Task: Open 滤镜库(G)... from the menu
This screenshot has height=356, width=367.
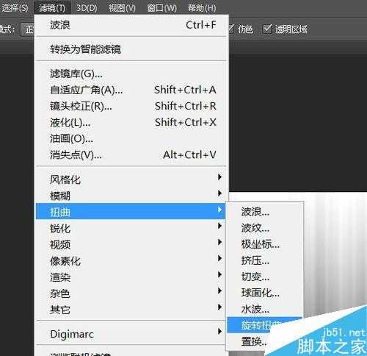Action: [x=131, y=74]
